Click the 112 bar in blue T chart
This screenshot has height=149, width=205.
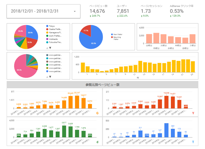[147, 135]
